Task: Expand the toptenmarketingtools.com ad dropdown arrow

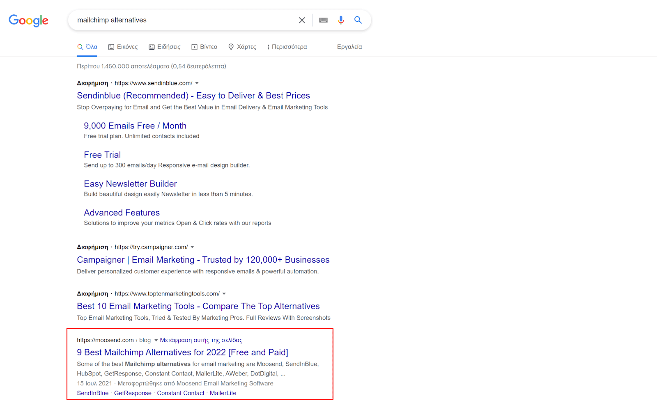Action: coord(224,294)
